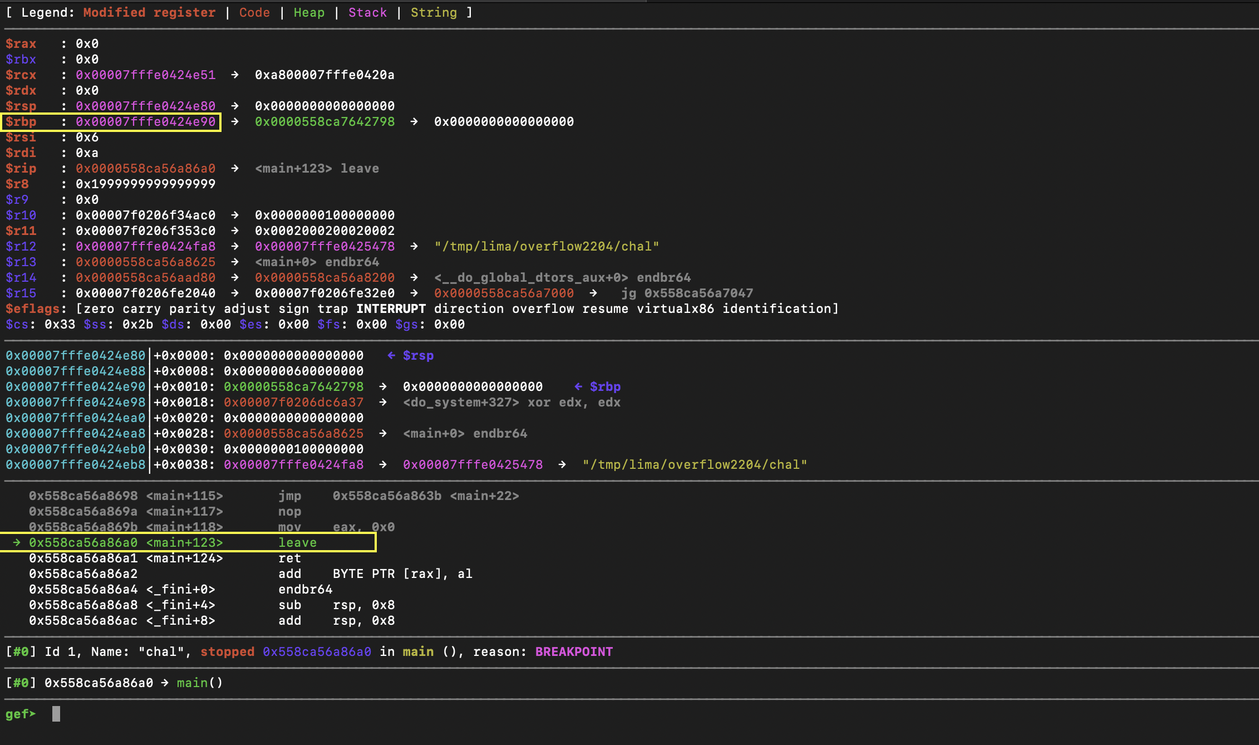Click the current leave instruction line
The height and width of the screenshot is (745, 1259).
point(188,542)
